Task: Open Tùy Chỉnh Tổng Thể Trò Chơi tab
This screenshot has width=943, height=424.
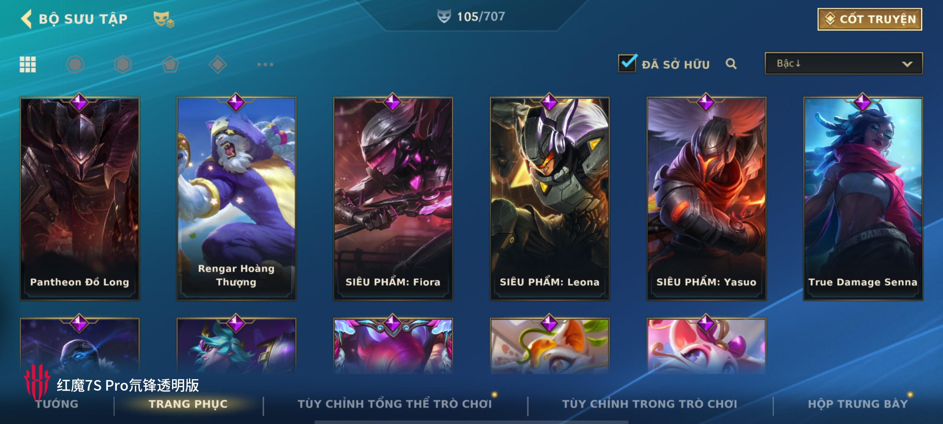Action: click(x=394, y=404)
